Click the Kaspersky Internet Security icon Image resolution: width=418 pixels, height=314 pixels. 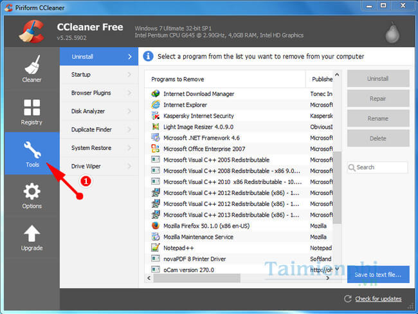156,116
